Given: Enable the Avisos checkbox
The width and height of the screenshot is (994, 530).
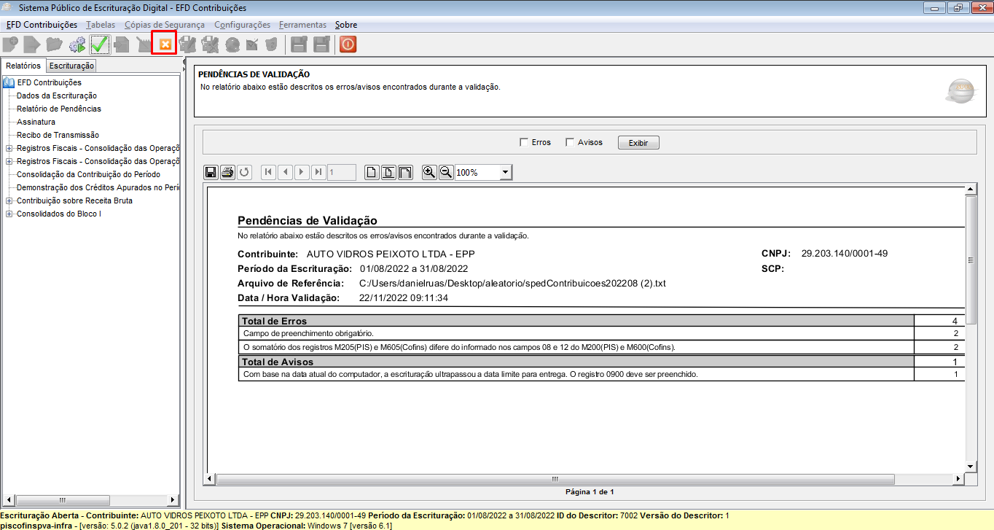Looking at the screenshot, I should tap(570, 142).
